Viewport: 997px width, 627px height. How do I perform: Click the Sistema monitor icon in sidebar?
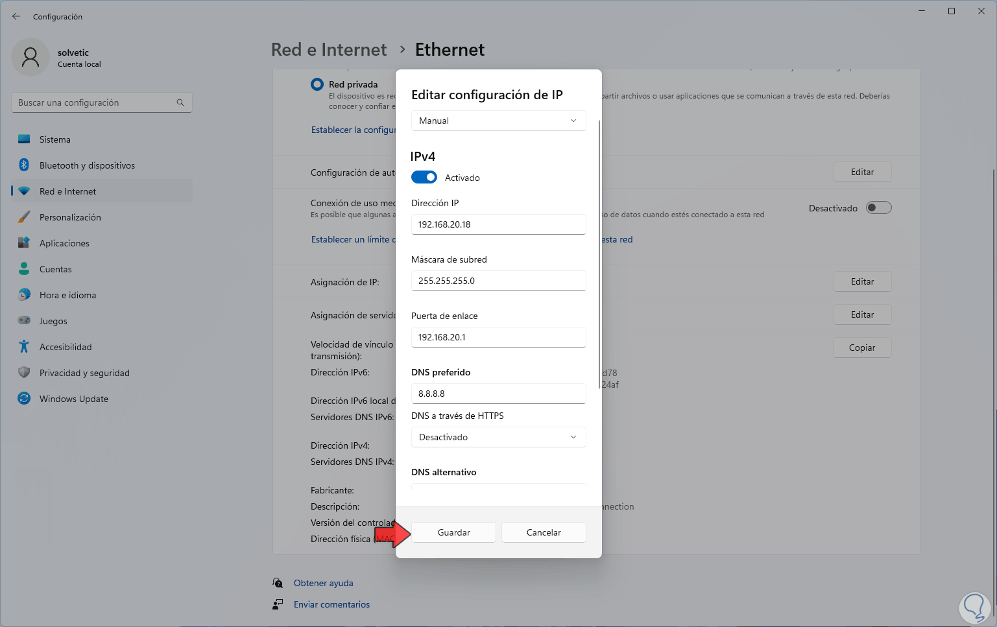[24, 139]
